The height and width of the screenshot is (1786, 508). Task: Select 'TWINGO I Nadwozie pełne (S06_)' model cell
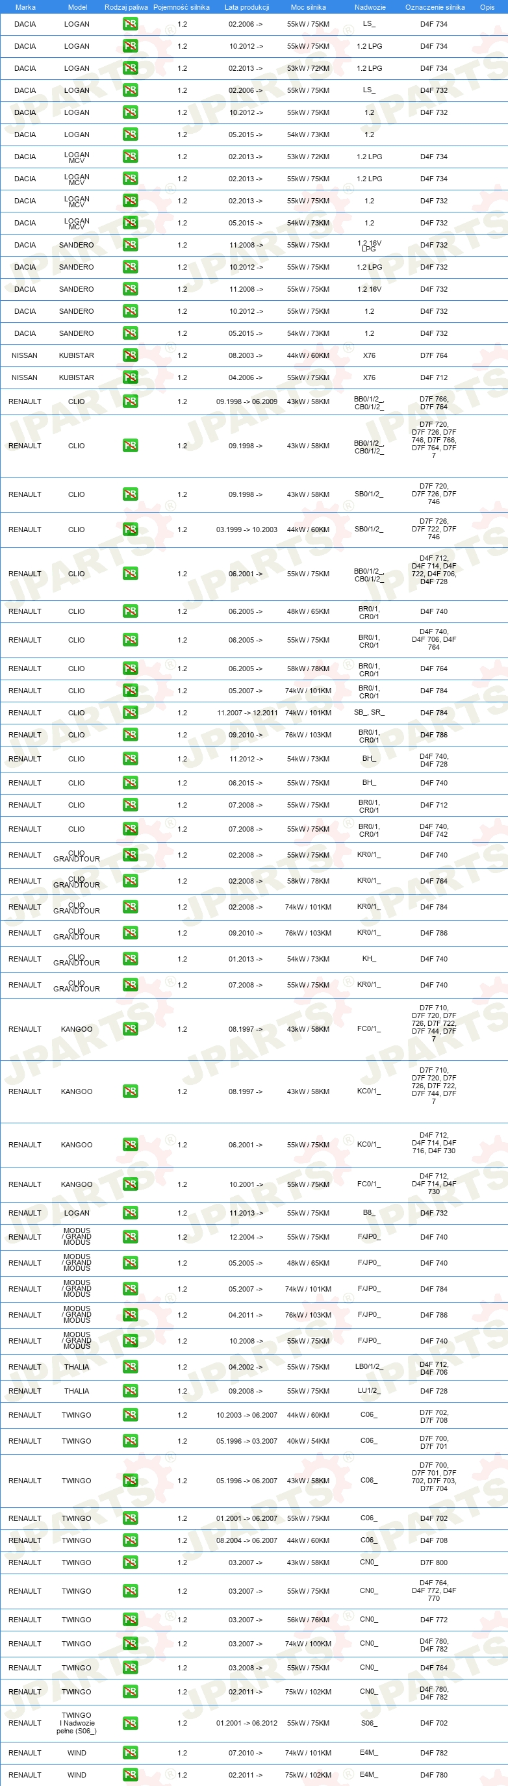pyautogui.click(x=77, y=1724)
